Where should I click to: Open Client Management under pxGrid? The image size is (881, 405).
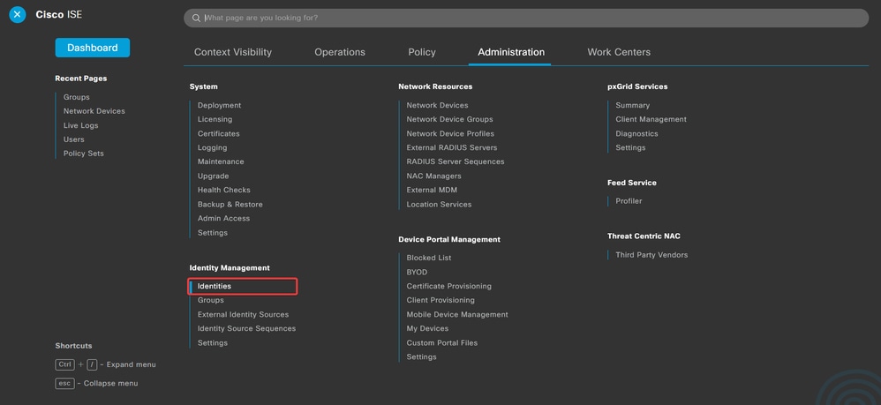pyautogui.click(x=651, y=119)
